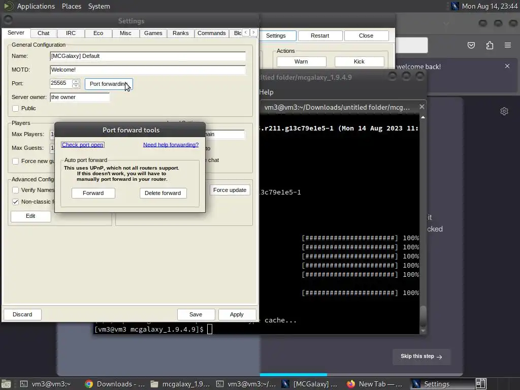The image size is (520, 390).
Task: Switch to Chrome Downloads taskbar item
Action: pyautogui.click(x=114, y=384)
